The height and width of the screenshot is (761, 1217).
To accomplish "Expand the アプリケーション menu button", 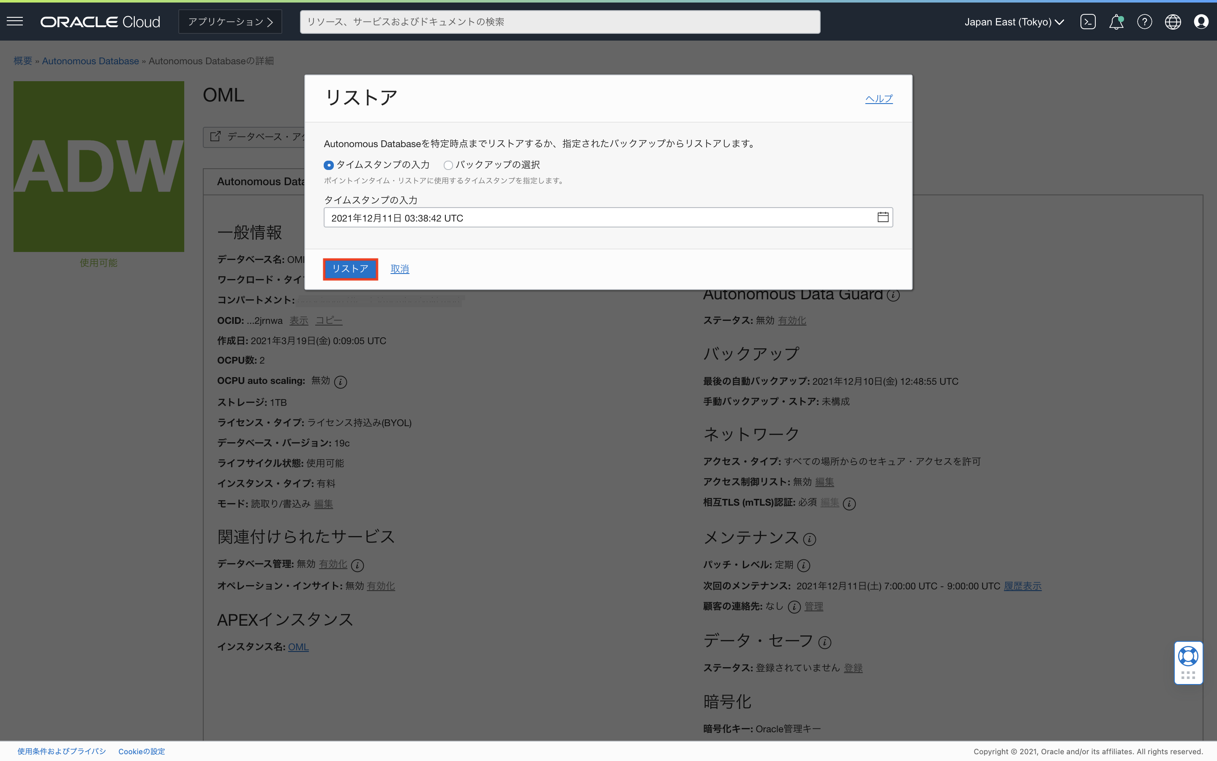I will pyautogui.click(x=230, y=22).
